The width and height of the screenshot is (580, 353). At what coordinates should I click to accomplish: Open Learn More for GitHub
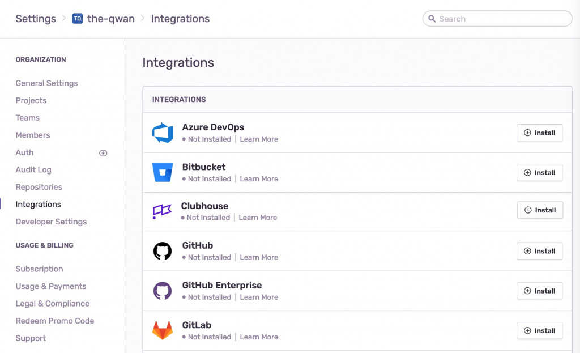[259, 257]
